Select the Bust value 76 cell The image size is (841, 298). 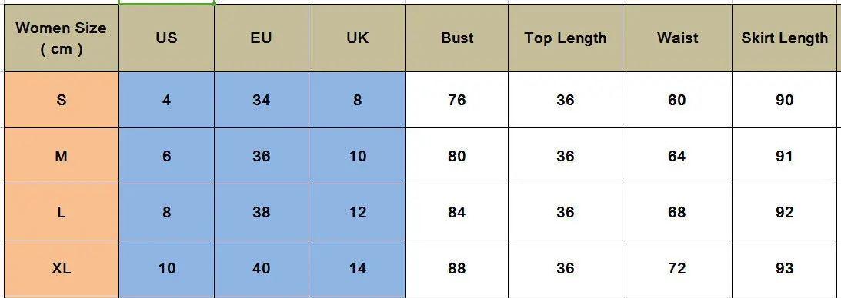click(x=457, y=100)
